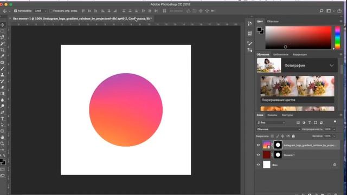The width and height of the screenshot is (347, 195).
Task: Toggle the show transform controls checkbox
Action: click(50, 11)
